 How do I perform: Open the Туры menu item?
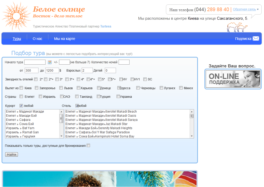[x=17, y=39]
